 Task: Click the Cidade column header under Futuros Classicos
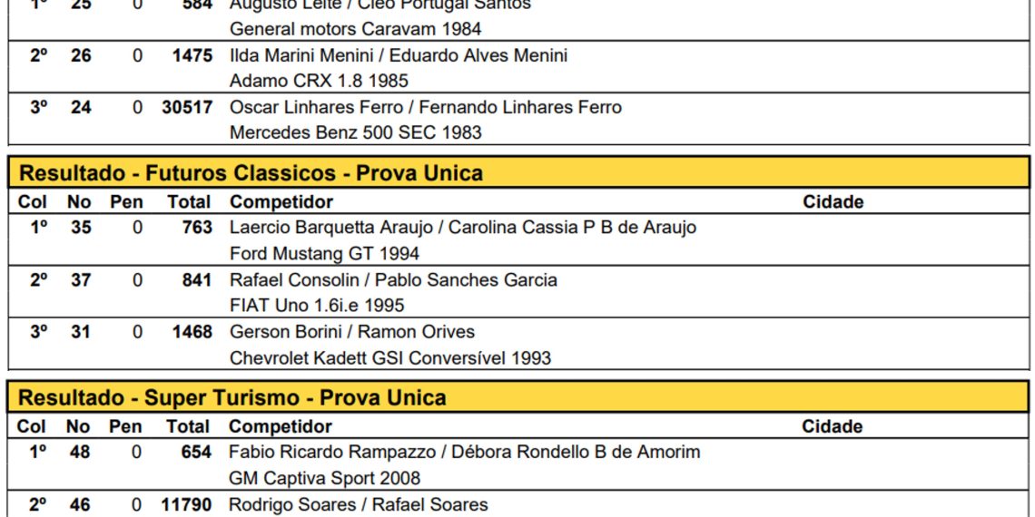point(833,202)
